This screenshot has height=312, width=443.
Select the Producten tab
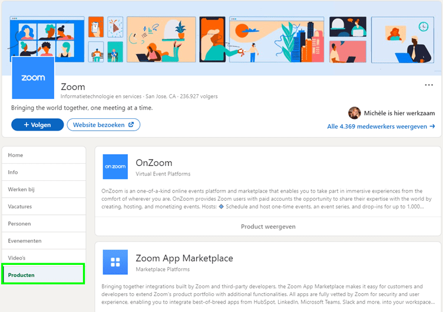point(43,275)
